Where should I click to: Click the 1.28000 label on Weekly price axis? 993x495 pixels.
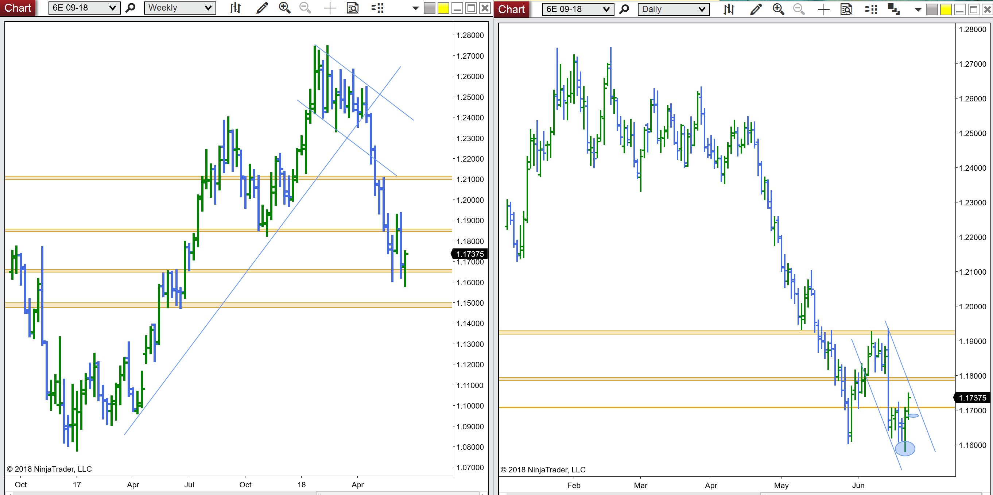tap(470, 35)
